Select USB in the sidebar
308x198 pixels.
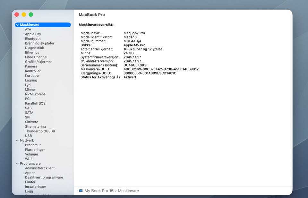pyautogui.click(x=28, y=136)
